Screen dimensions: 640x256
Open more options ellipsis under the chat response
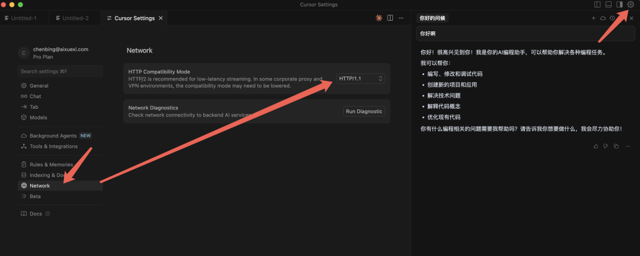point(628,146)
